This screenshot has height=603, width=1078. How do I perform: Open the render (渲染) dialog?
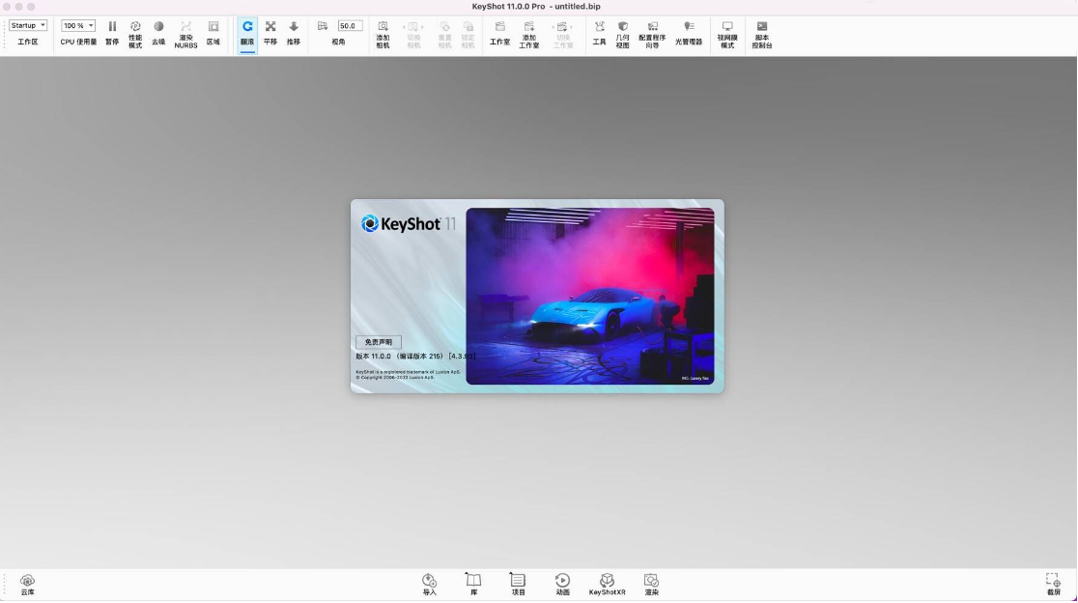pos(651,585)
